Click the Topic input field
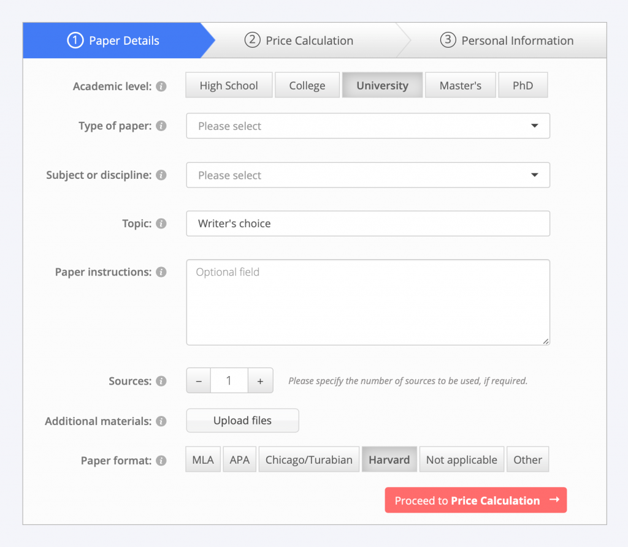The image size is (628, 547). pyautogui.click(x=368, y=224)
